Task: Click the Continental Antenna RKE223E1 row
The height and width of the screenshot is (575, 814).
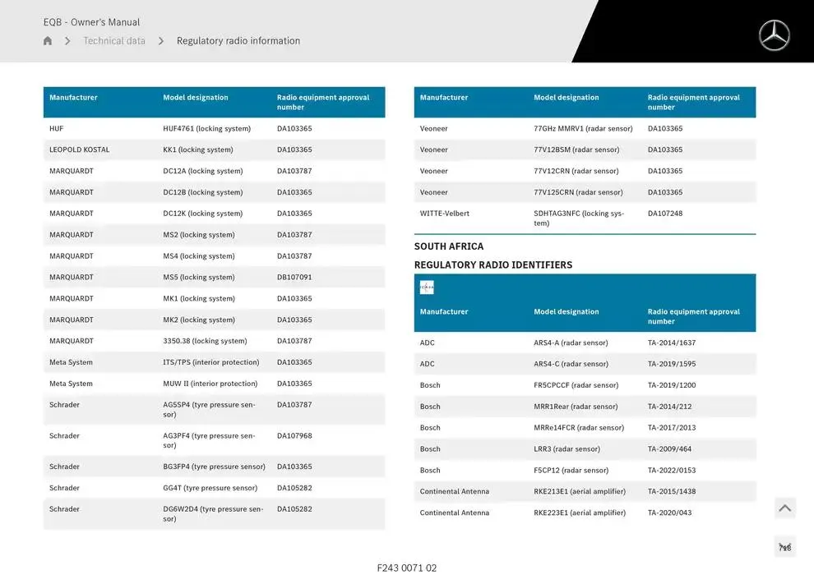Action: point(579,513)
